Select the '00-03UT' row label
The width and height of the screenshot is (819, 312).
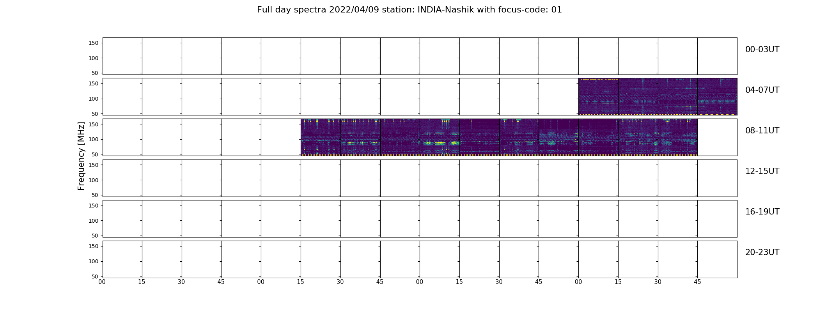[762, 50]
